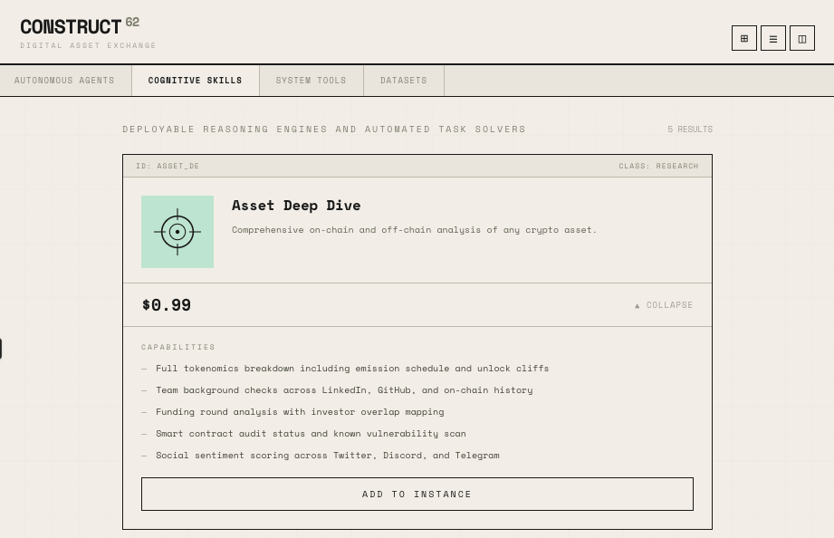The width and height of the screenshot is (834, 538).
Task: Click the triangle arrow next to COLLAPSE
Action: coord(637,305)
